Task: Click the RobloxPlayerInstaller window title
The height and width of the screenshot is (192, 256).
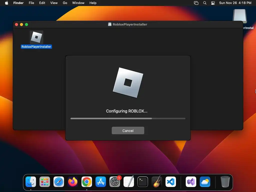Action: pos(130,24)
